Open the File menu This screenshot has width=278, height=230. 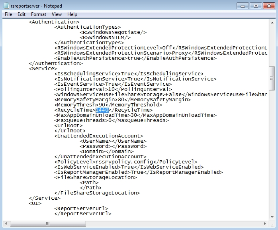point(8,14)
